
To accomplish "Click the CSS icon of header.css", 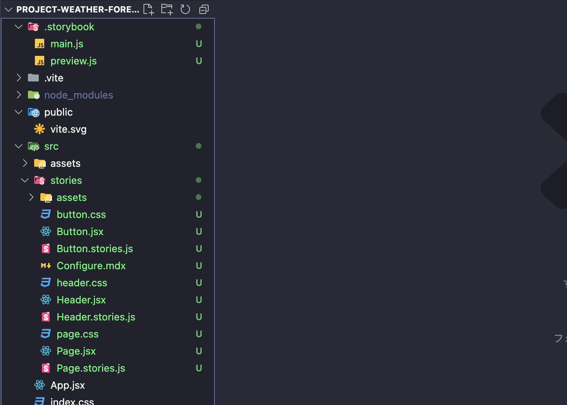I will [x=46, y=282].
